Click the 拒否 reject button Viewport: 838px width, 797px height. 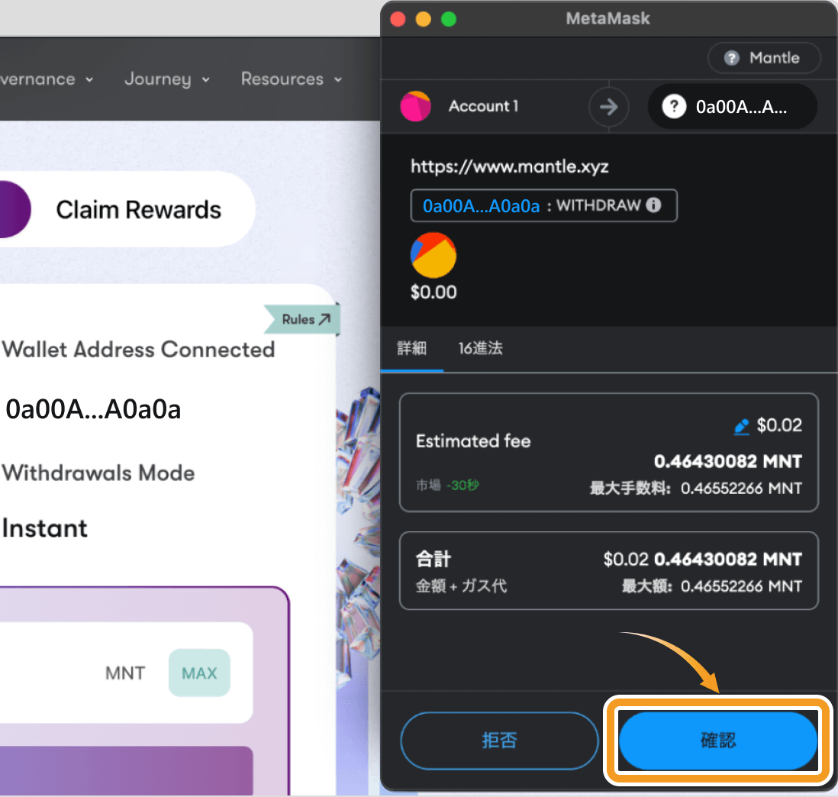click(x=499, y=741)
